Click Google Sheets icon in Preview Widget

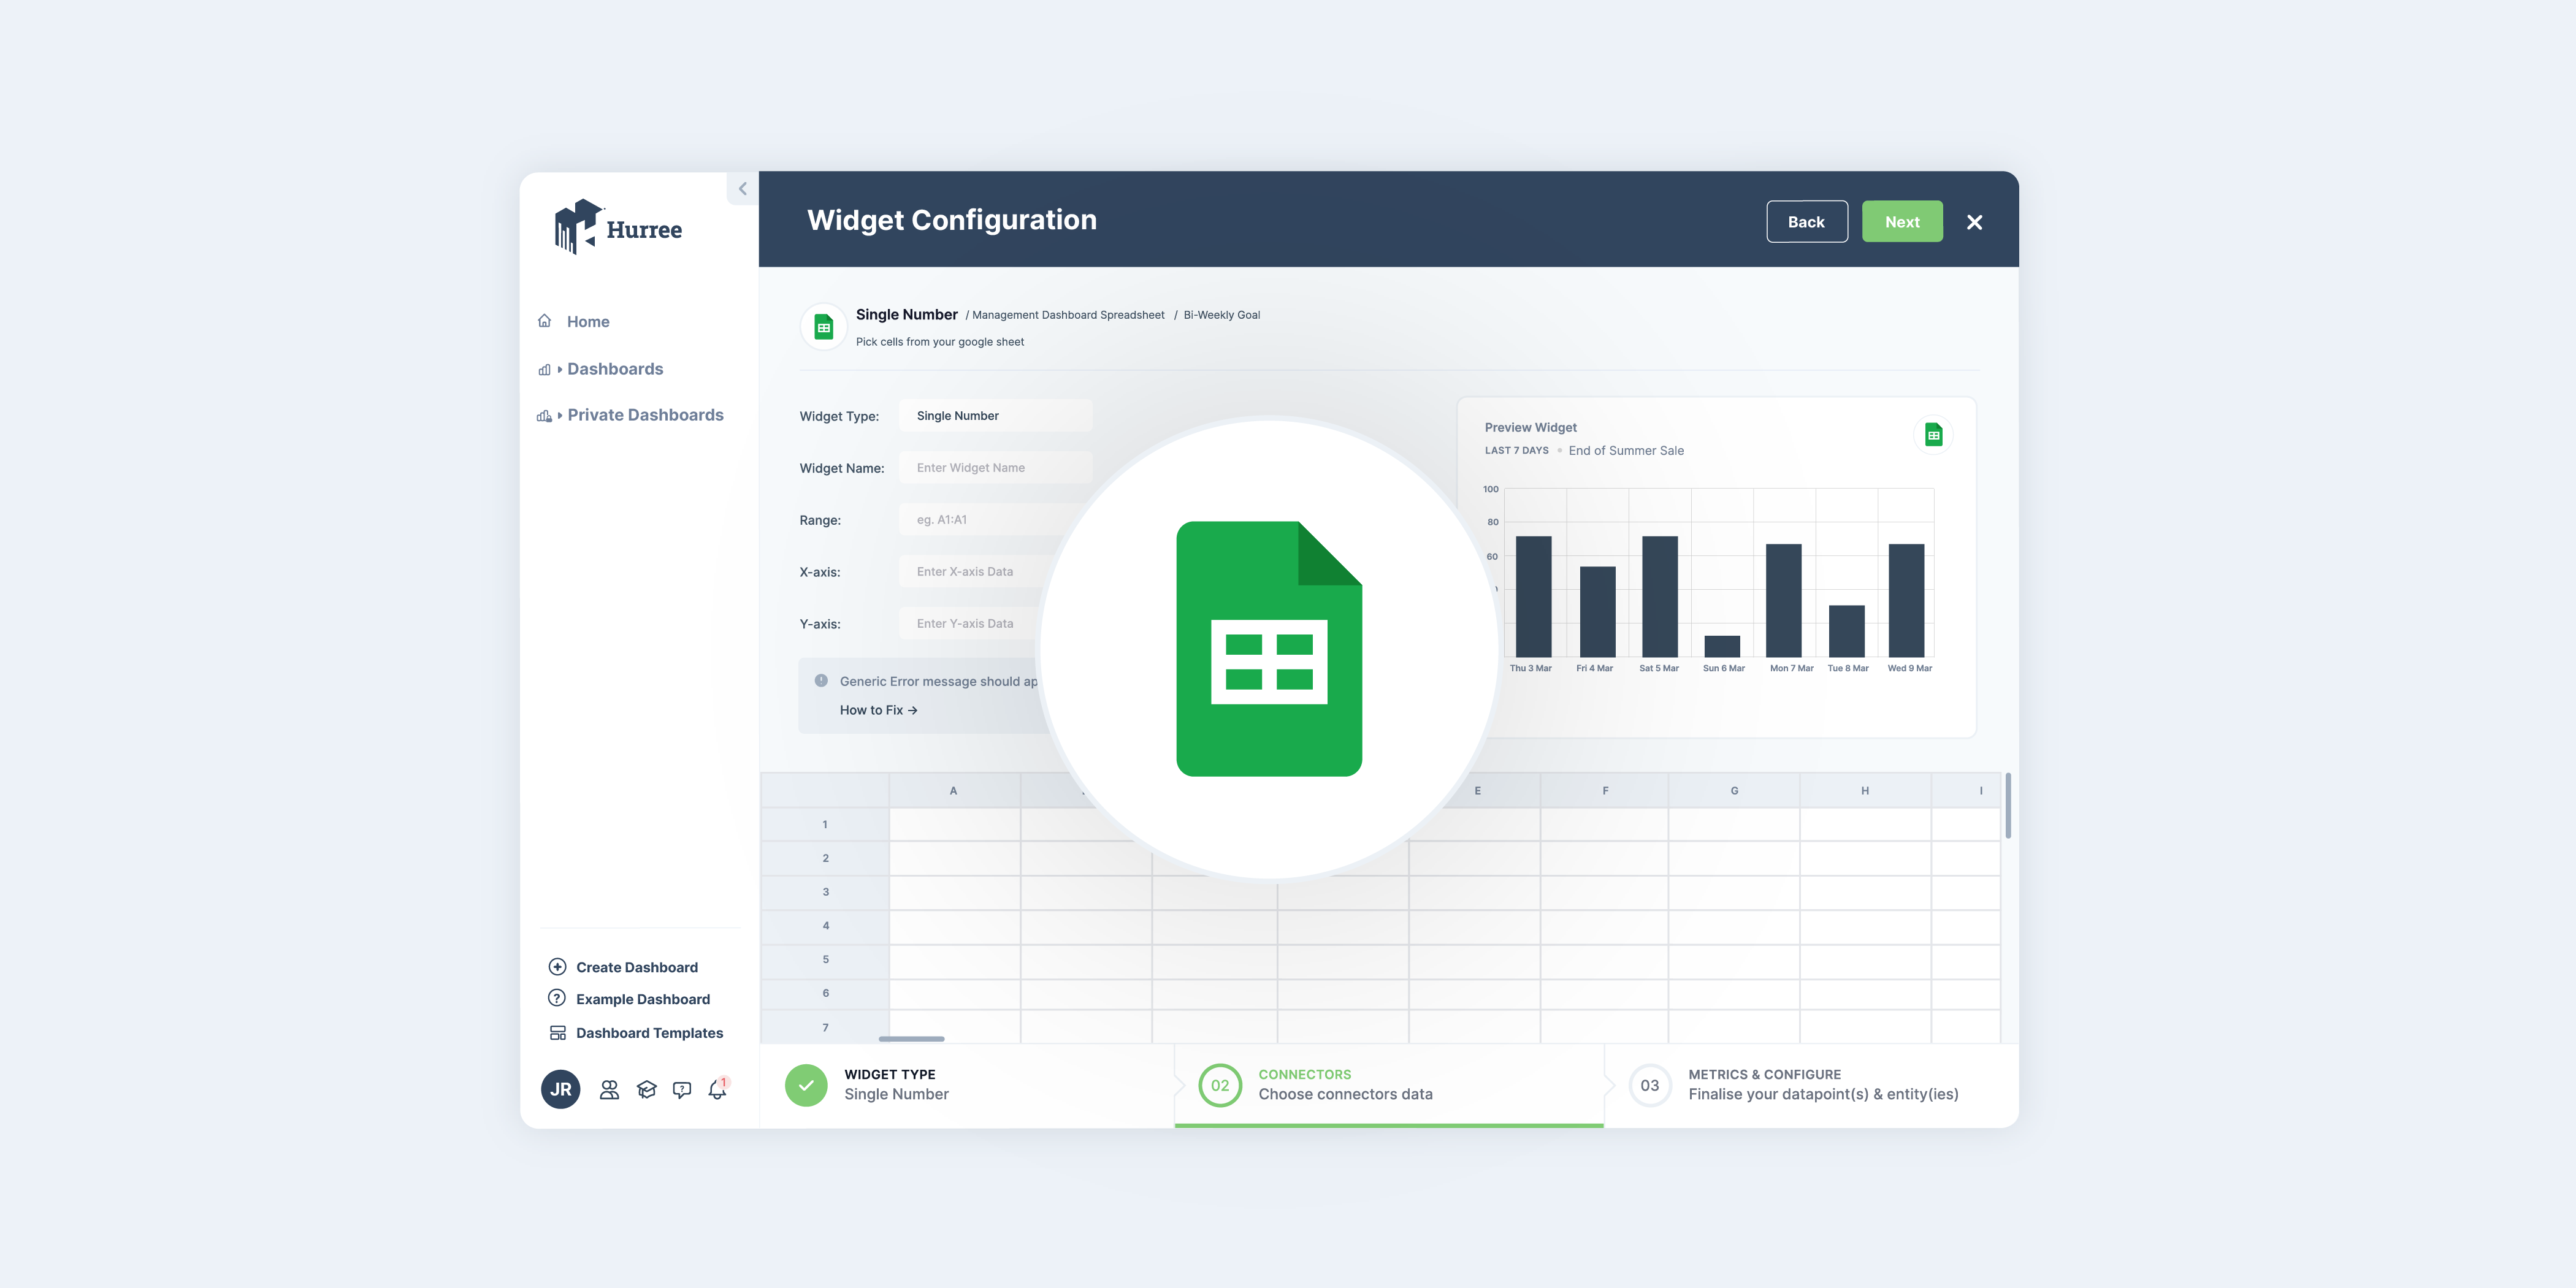click(x=1933, y=435)
